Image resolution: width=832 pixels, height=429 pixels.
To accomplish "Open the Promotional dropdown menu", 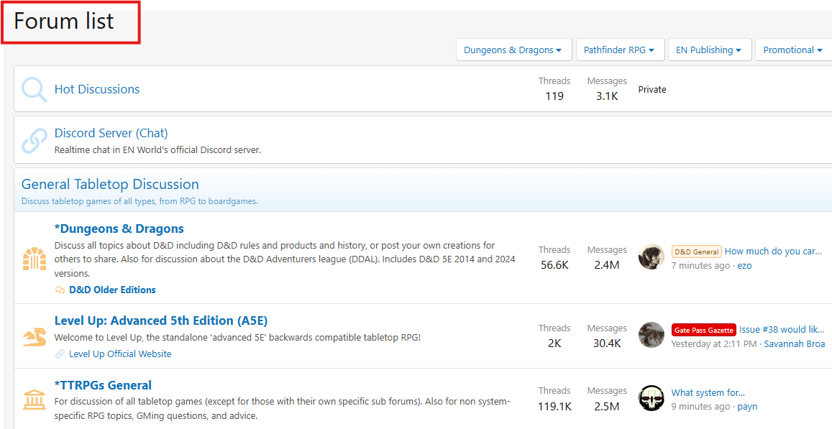I will (793, 50).
